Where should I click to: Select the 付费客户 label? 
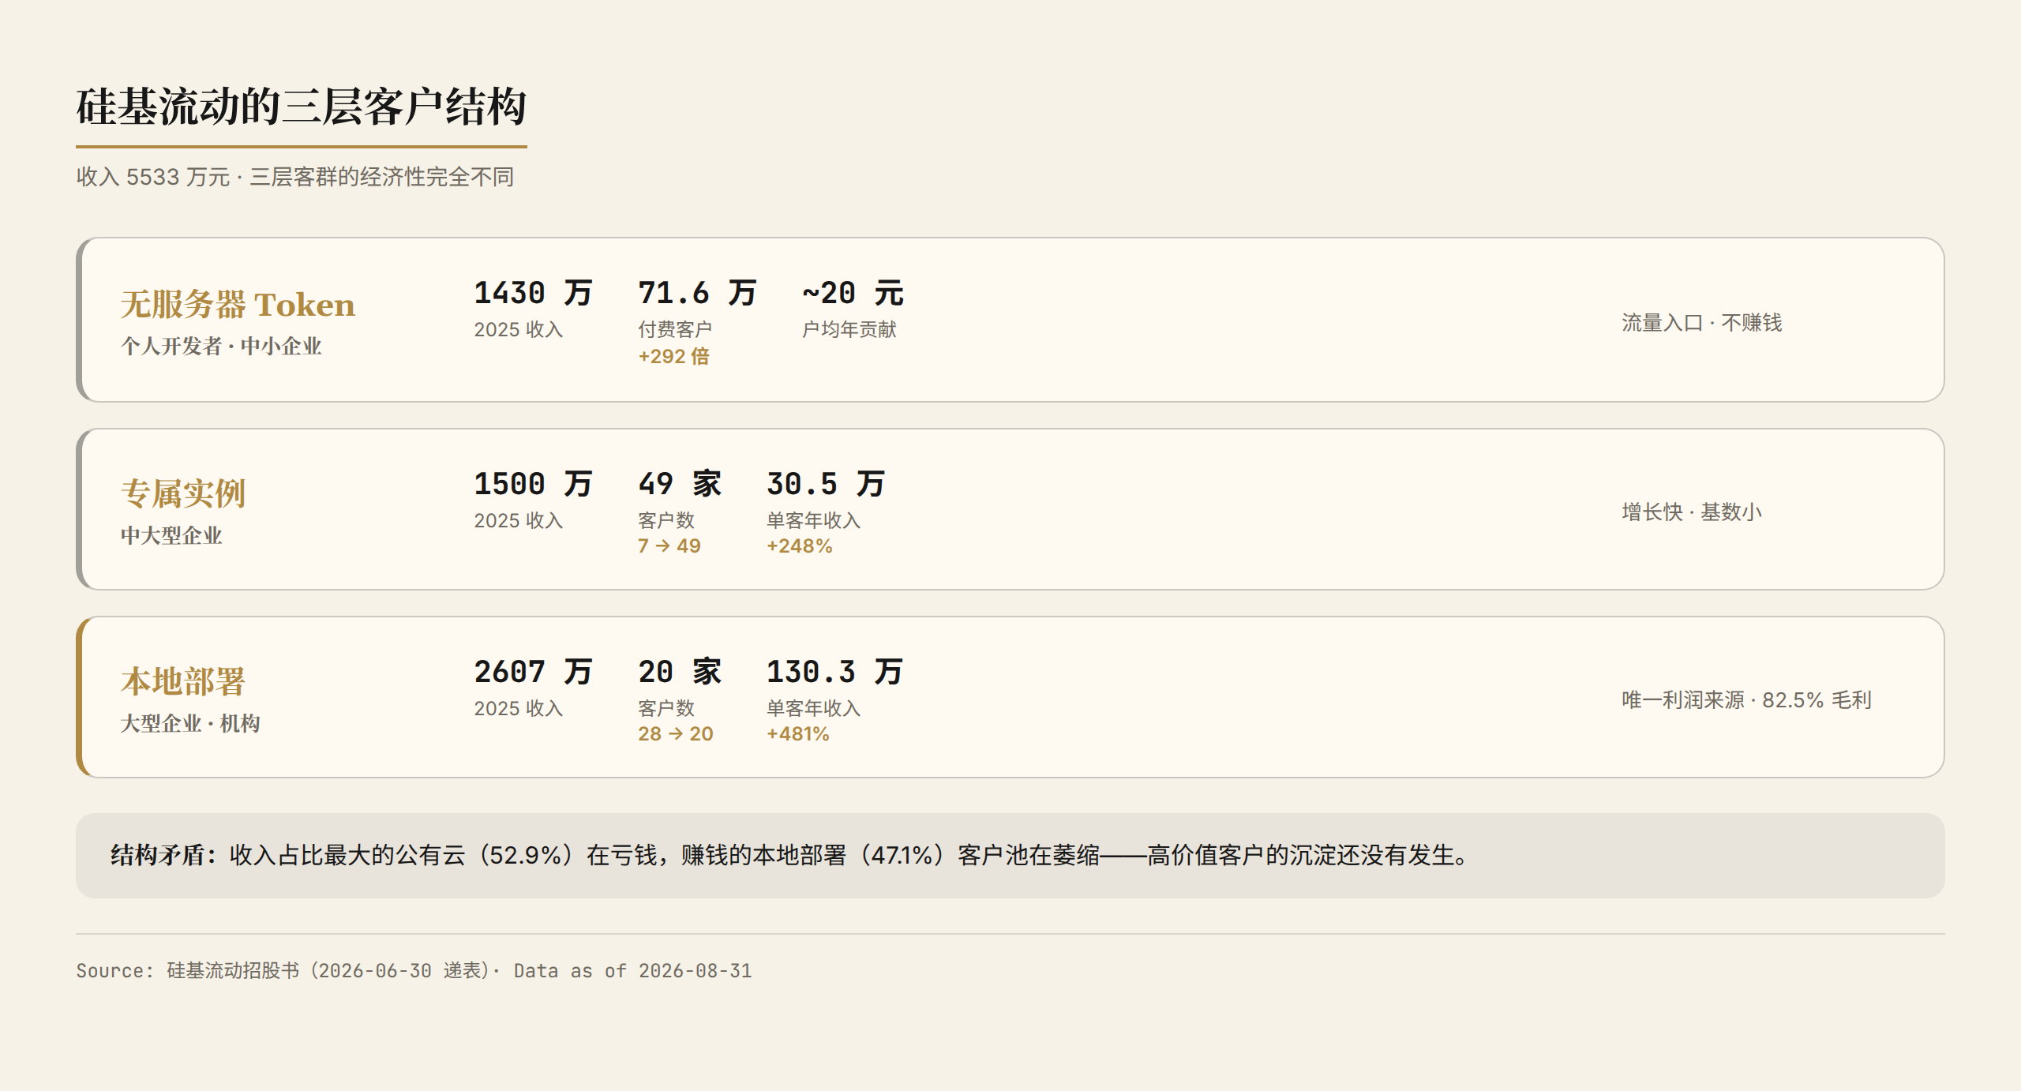click(x=675, y=329)
